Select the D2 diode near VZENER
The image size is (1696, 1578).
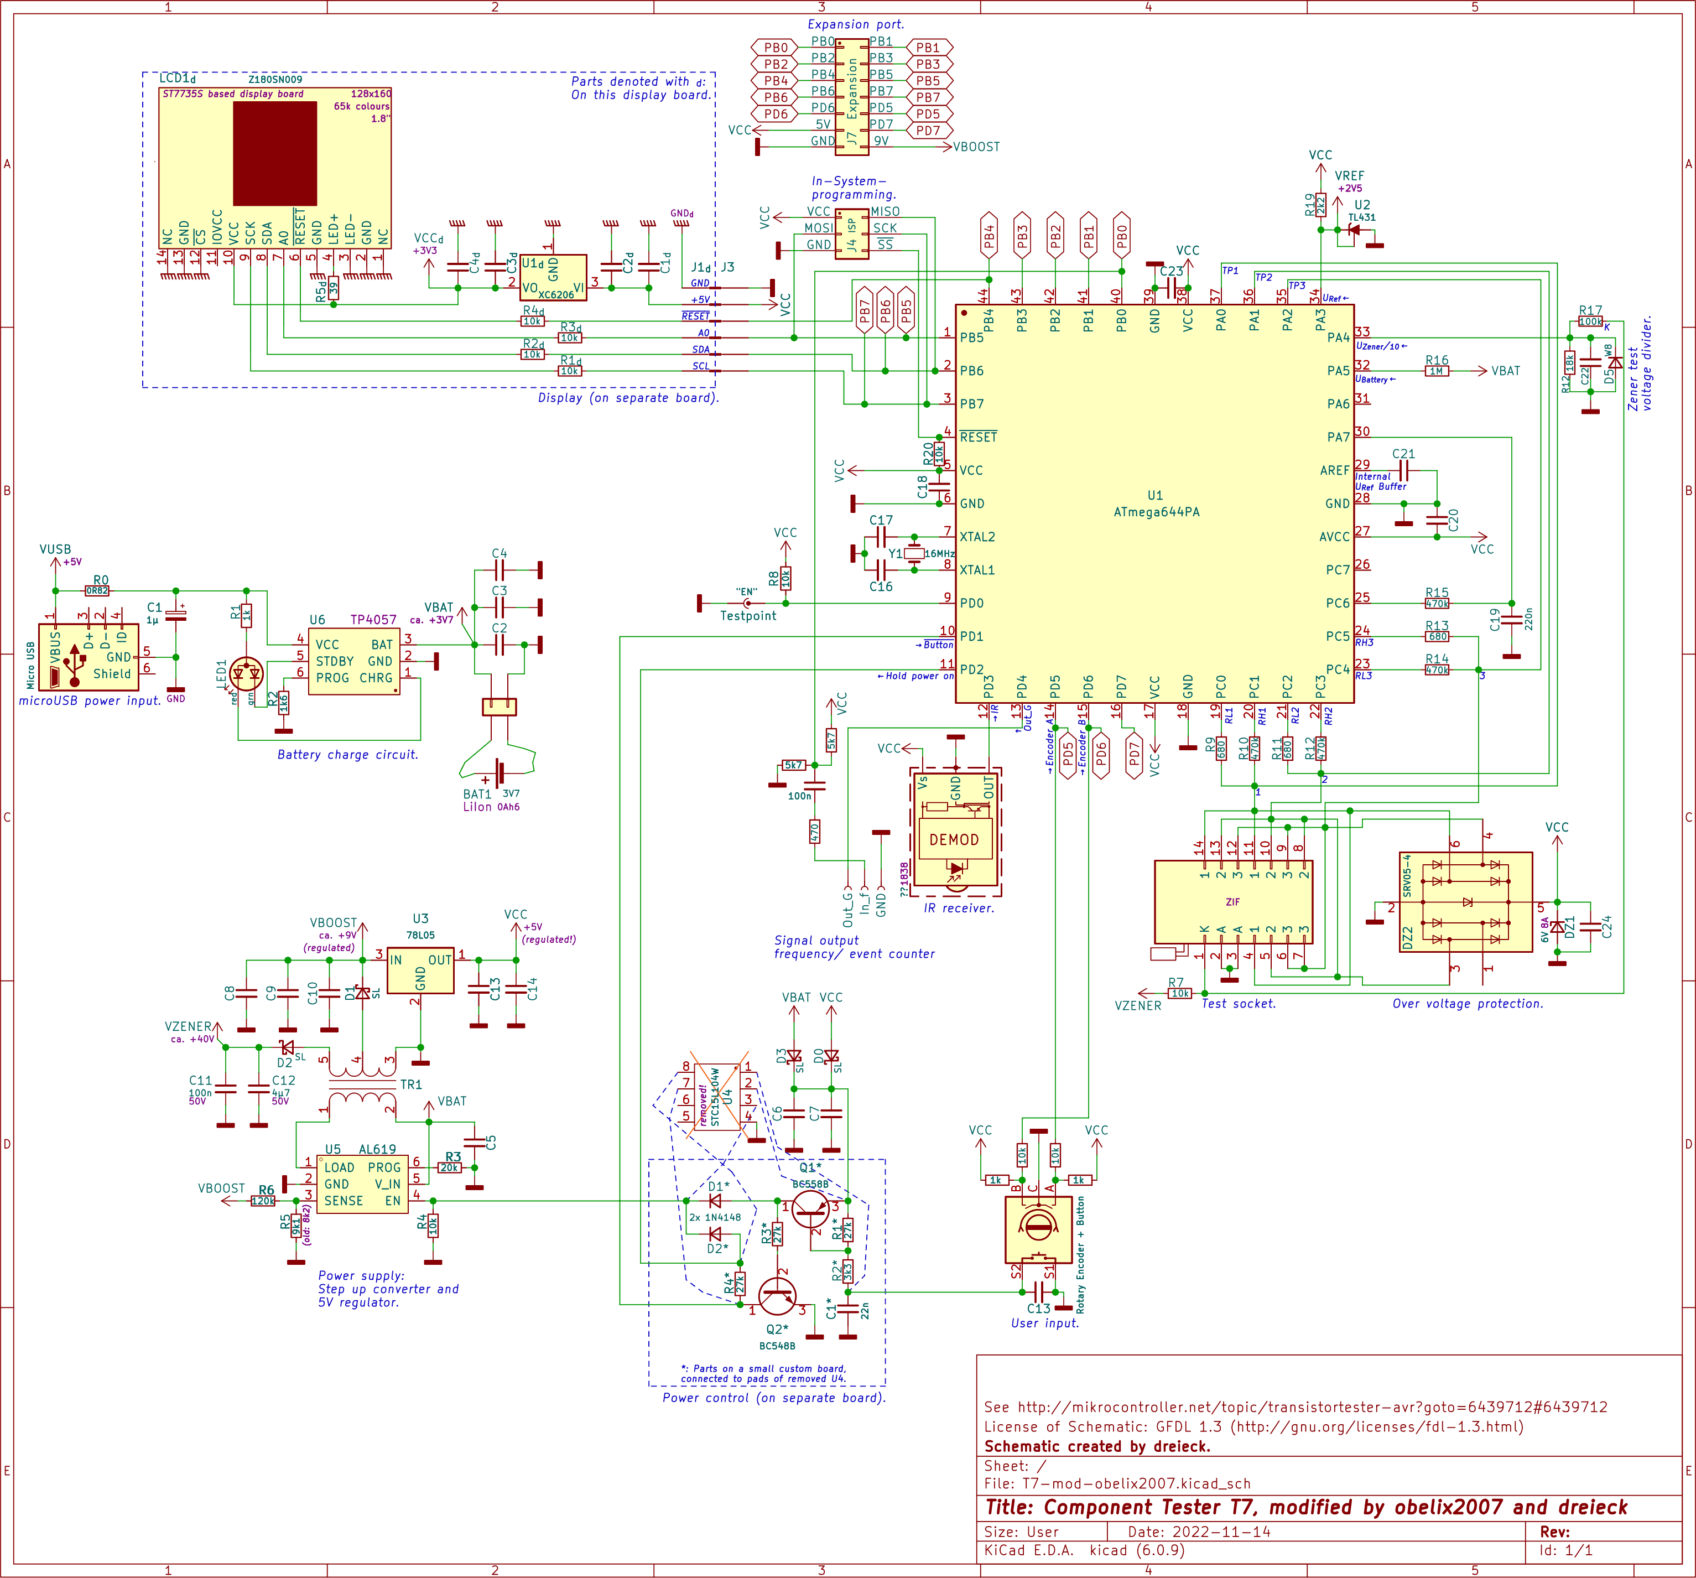(288, 1047)
